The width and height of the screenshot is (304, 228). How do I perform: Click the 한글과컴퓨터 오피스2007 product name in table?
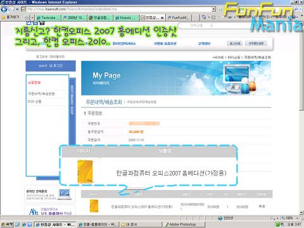142,206
